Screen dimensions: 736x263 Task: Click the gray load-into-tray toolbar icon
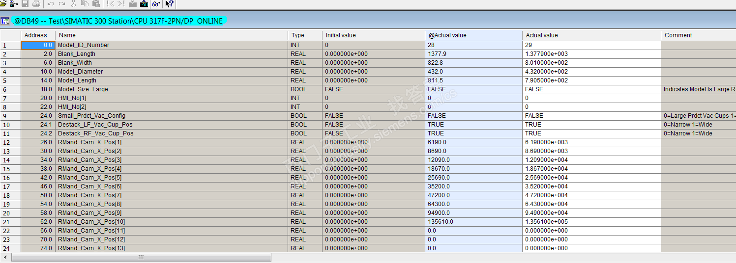133,3
